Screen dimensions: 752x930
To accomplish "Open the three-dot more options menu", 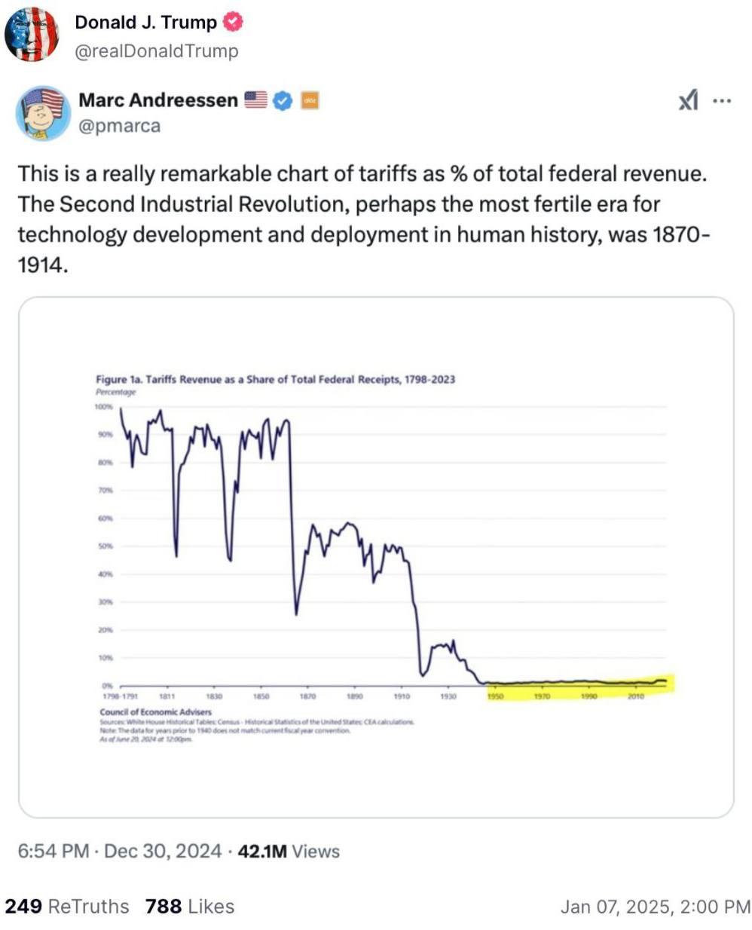I will click(722, 100).
